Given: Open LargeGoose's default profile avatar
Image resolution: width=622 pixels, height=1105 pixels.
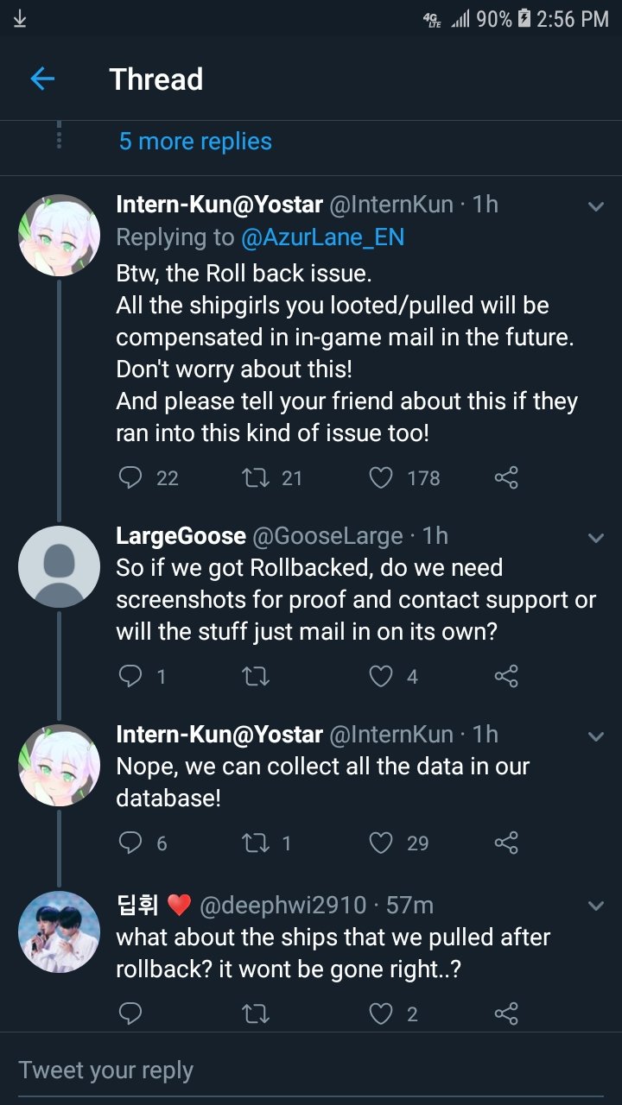Looking at the screenshot, I should (59, 566).
